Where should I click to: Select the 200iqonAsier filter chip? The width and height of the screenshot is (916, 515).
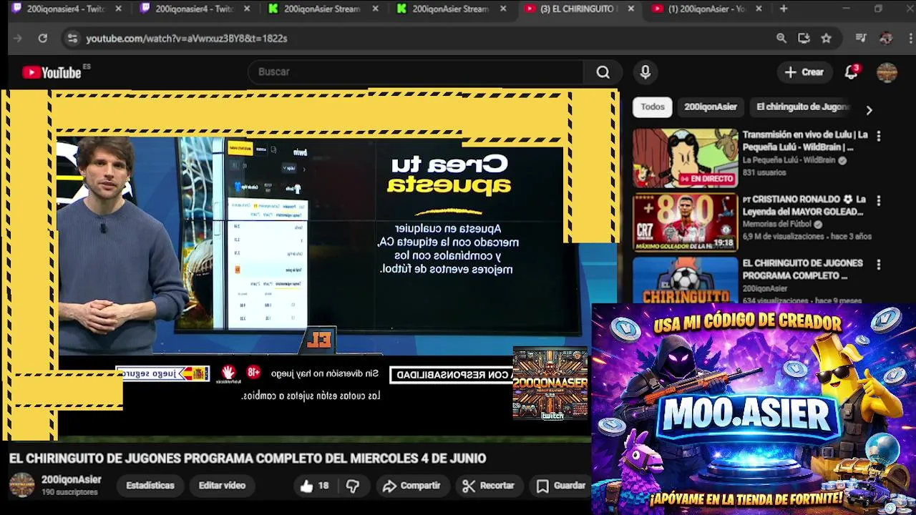coord(711,107)
